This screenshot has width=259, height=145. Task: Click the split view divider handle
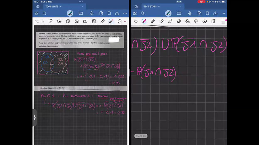[130, 73]
